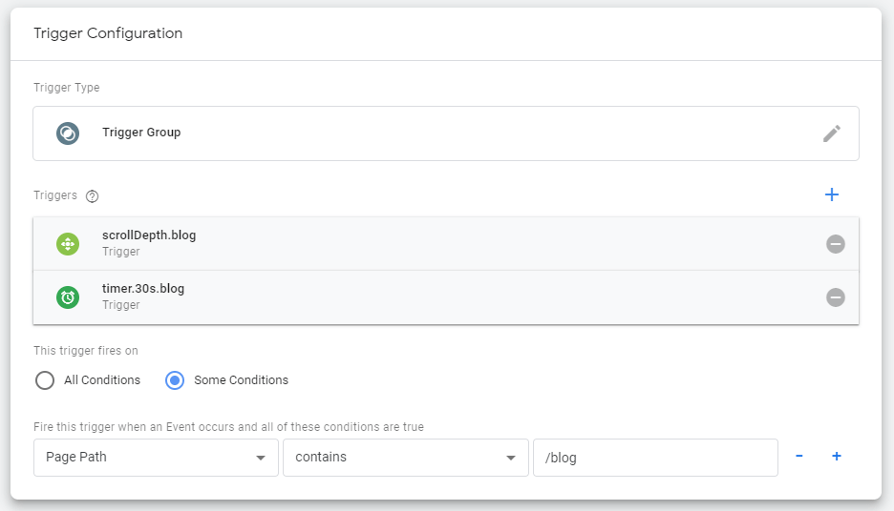Click the Trigger Configuration heading
The width and height of the screenshot is (894, 511).
point(108,33)
